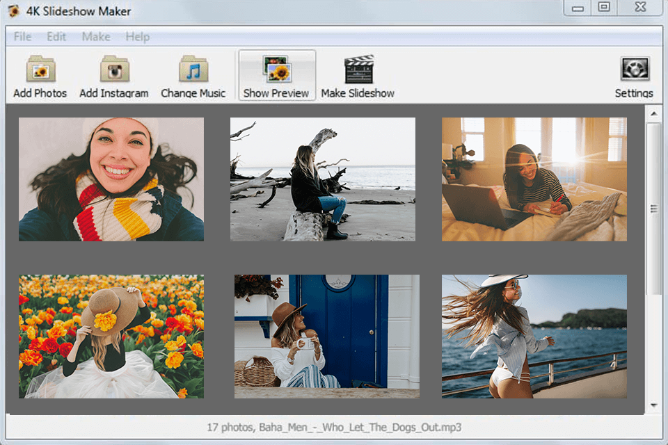
Task: Select the blue door coffee photo
Action: (325, 334)
